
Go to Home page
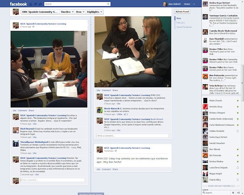click(187, 4)
